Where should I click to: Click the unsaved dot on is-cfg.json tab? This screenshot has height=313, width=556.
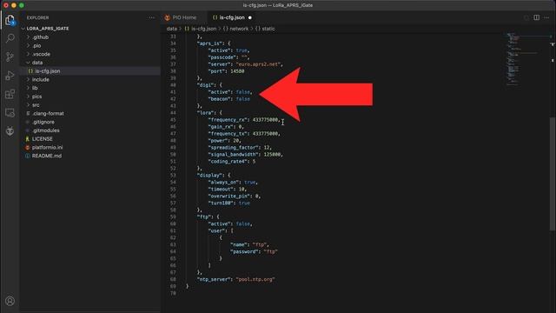pyautogui.click(x=250, y=17)
